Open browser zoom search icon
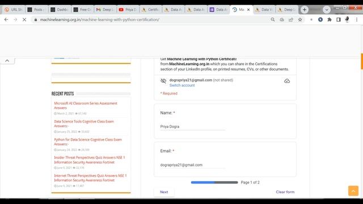The height and width of the screenshot is (204, 363). pyautogui.click(x=273, y=20)
